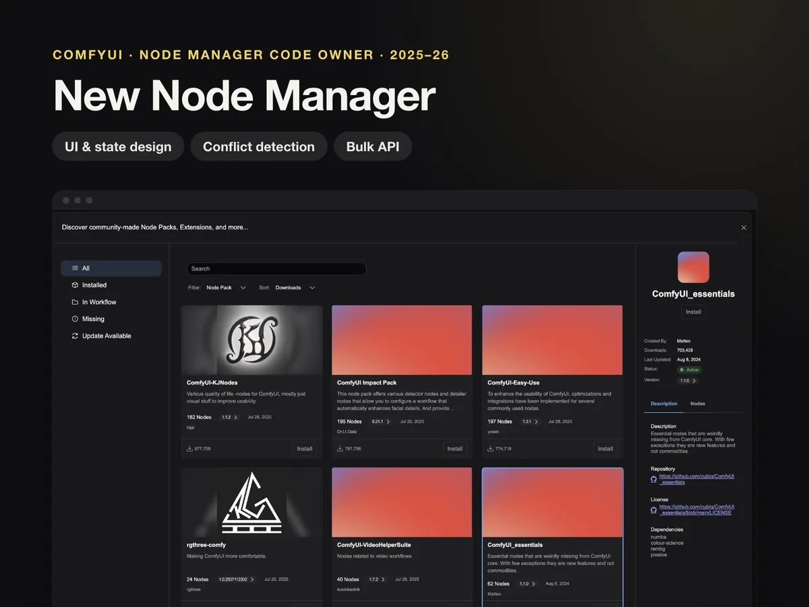Click the Missing warning icon
Viewport: 809px width, 607px height.
pos(75,319)
